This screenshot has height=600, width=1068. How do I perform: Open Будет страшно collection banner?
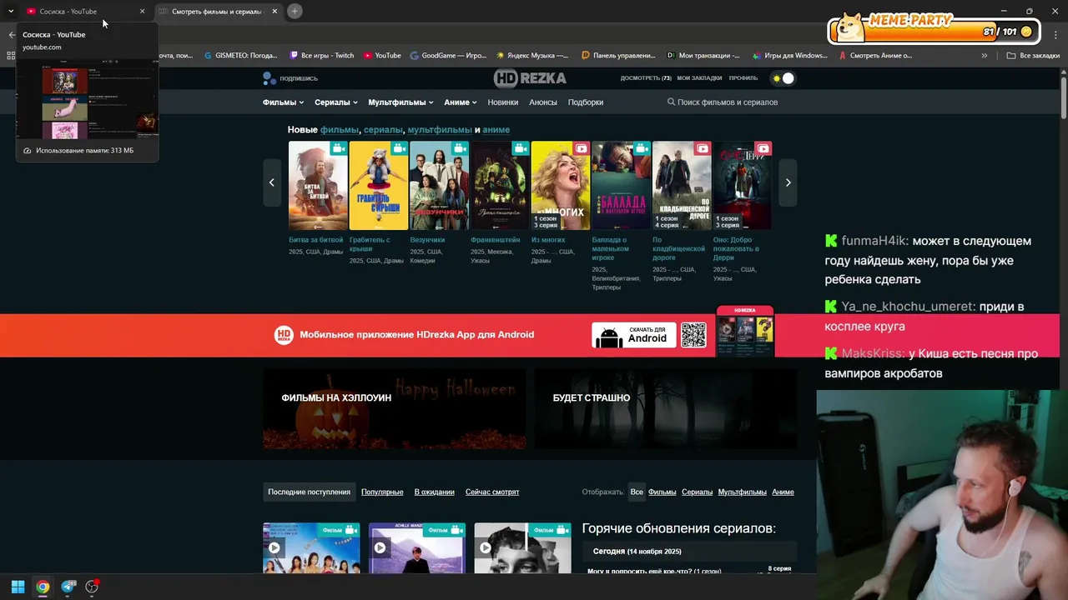click(666, 409)
